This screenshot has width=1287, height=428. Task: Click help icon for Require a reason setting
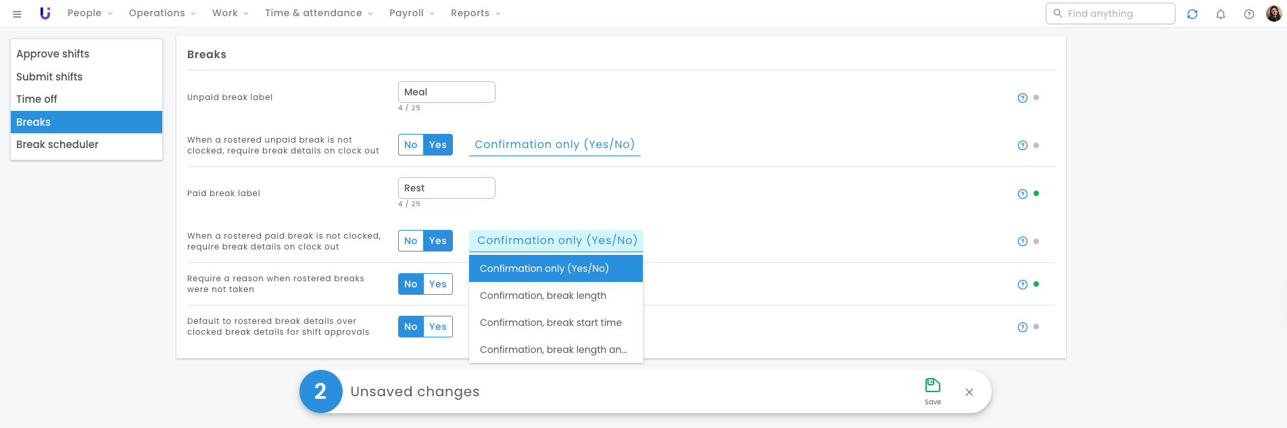coord(1022,285)
